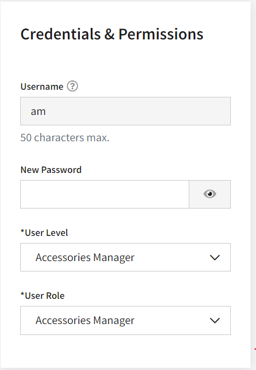Click the "*User Level" label
256x370 pixels.
pyautogui.click(x=44, y=233)
